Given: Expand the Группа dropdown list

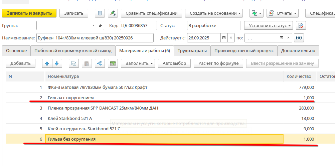Looking at the screenshot, I should tap(93, 26).
